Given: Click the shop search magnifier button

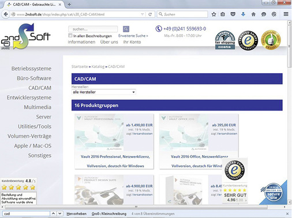Looking at the screenshot, I should click(126, 29).
